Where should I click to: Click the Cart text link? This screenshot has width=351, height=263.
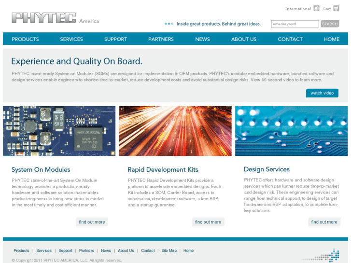(x=326, y=9)
